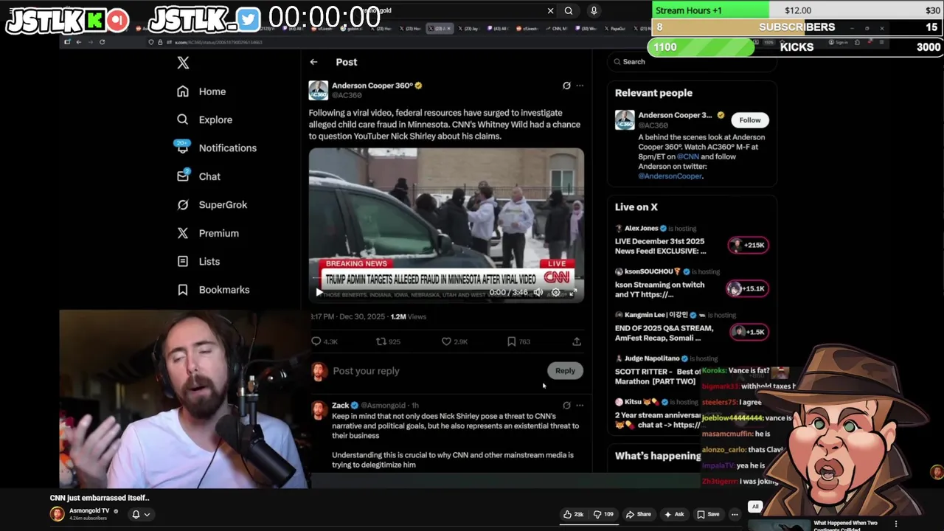The height and width of the screenshot is (531, 944).
Task: Search with voice microphone icon
Action: coord(594,11)
